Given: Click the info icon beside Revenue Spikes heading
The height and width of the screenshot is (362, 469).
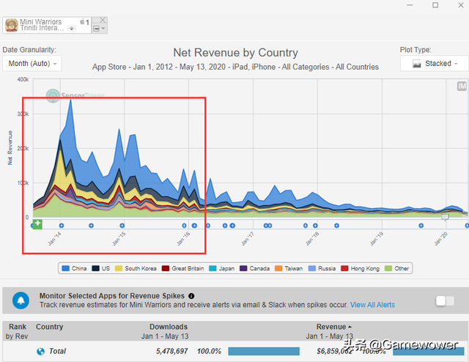Looking at the screenshot, I should tap(191, 296).
